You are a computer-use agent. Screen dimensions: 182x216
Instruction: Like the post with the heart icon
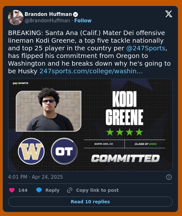(12, 190)
